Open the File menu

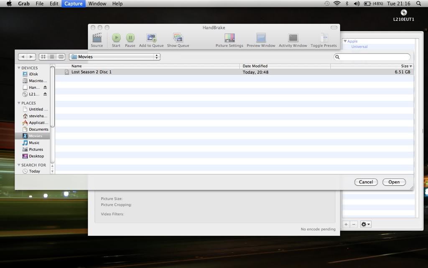pos(40,3)
